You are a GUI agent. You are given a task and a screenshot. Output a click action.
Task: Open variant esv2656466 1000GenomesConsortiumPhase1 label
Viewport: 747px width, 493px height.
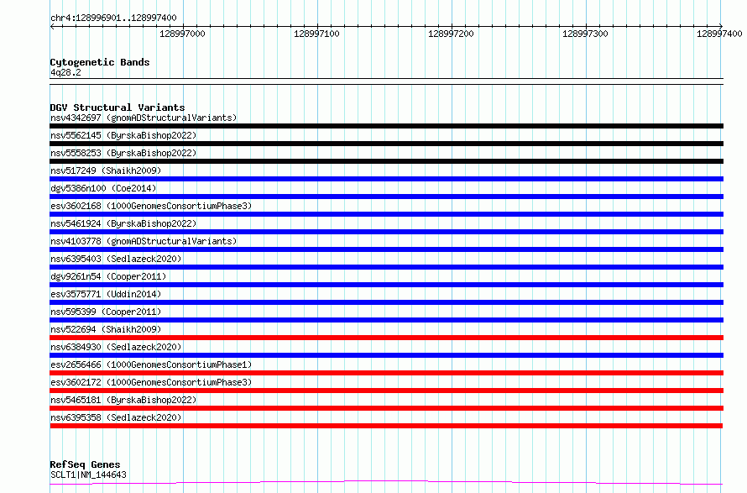[x=151, y=365]
